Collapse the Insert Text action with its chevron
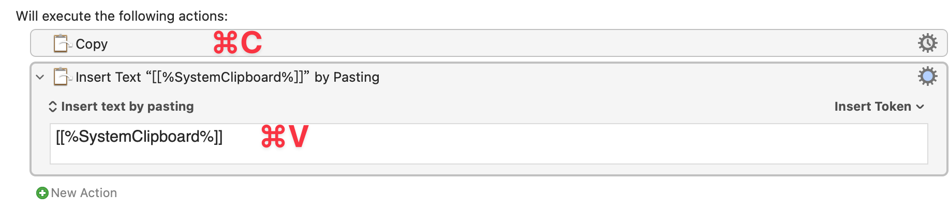Screen dimensions: 949x209 point(40,77)
